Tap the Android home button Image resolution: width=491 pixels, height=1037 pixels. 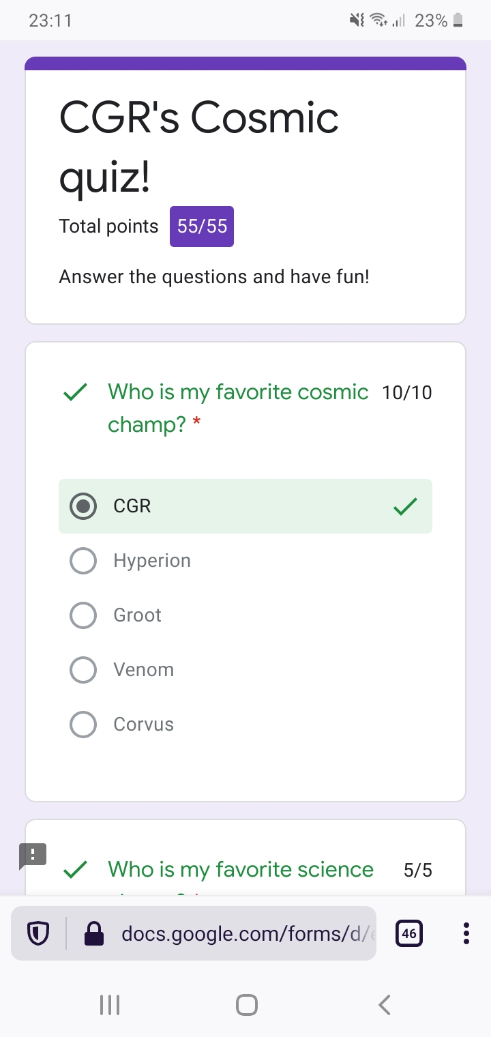246,1004
